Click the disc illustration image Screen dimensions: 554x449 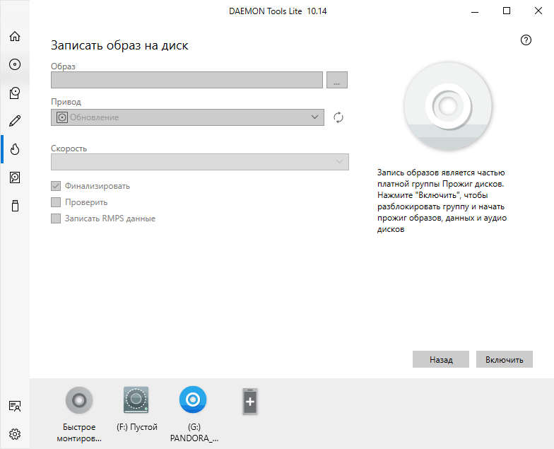pos(448,106)
